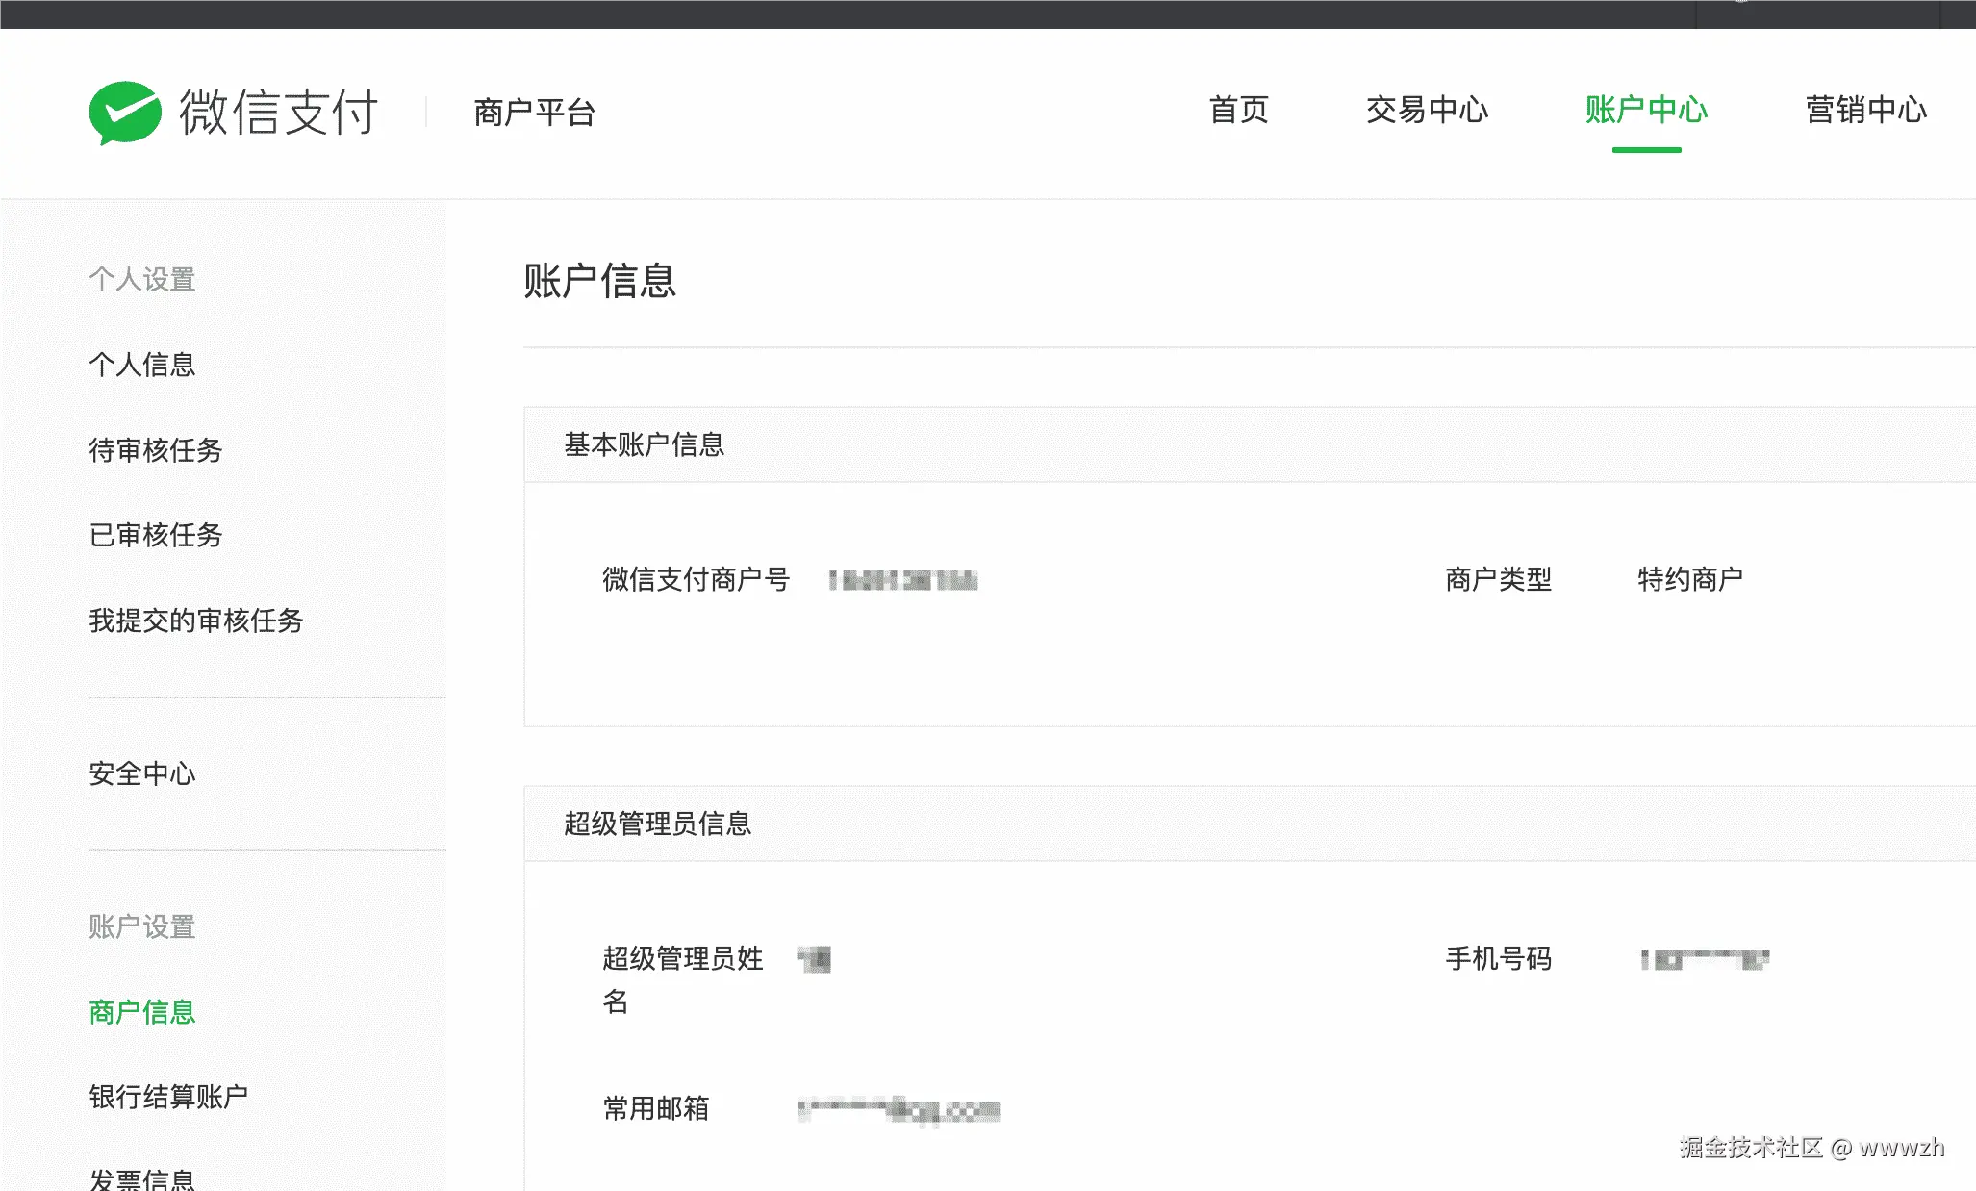This screenshot has width=1976, height=1191.
Task: Open 银行结算账户 settings
Action: 169,1094
